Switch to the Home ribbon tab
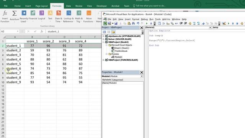The image size is (245, 138). (x=17, y=6)
